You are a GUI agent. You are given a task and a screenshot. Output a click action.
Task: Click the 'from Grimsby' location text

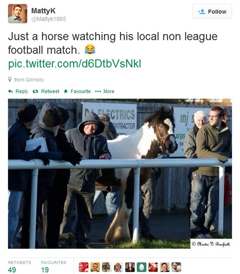coord(29,80)
